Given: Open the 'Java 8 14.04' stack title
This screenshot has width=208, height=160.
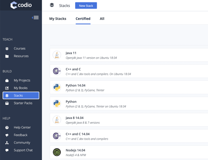Looking at the screenshot, I should [74, 118].
